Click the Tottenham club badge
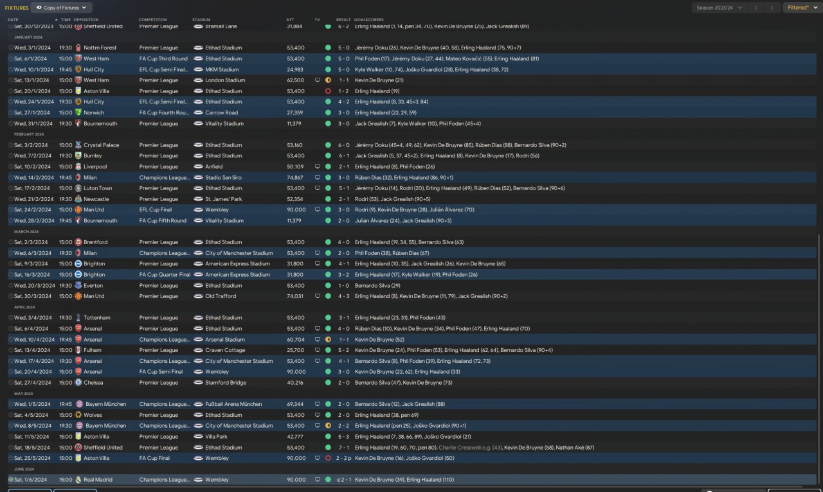 78,317
